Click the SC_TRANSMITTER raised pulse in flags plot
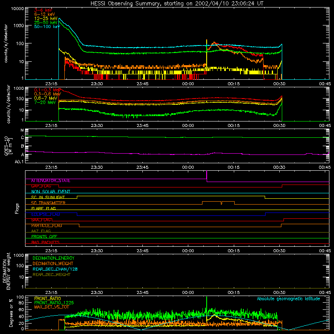The image size is (334, 334). pyautogui.click(x=218, y=202)
